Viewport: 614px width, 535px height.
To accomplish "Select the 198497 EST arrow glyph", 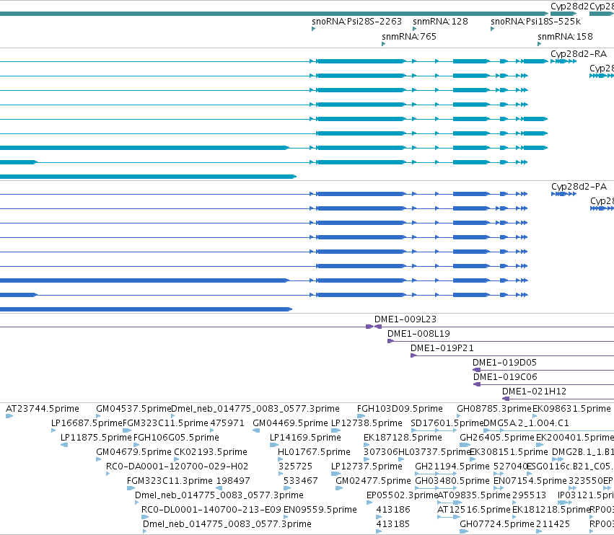I will click(219, 488).
